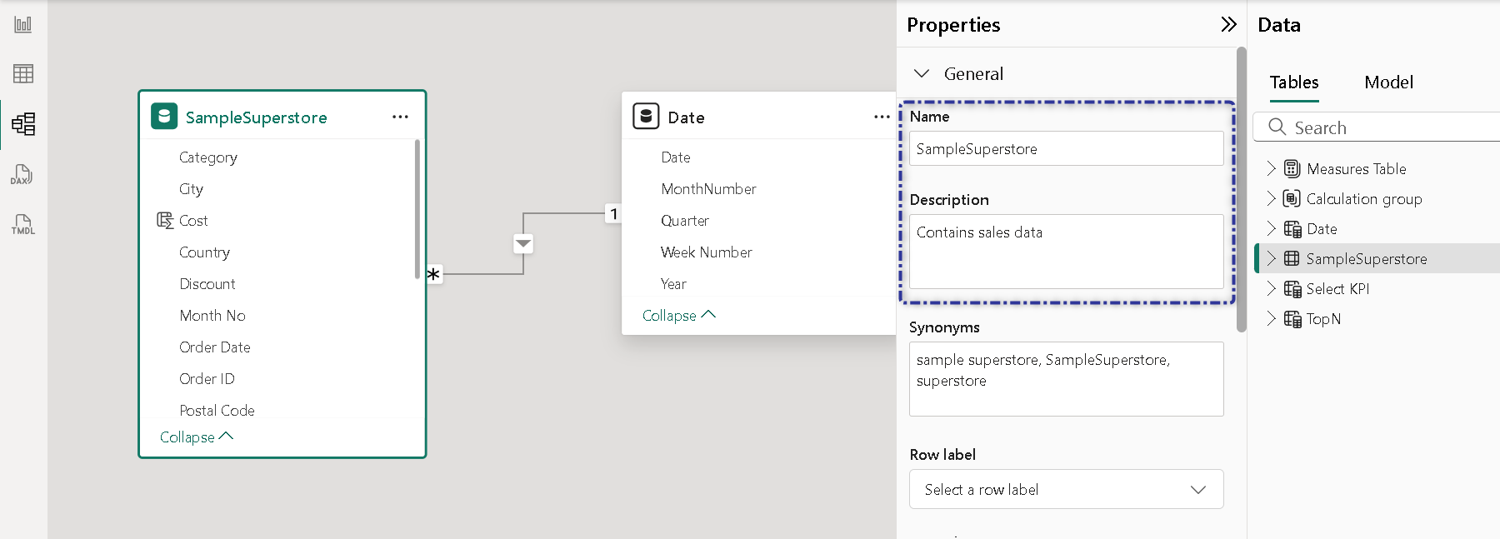Open TMDL view icon
Viewport: 1500px width, 539px height.
(x=22, y=224)
